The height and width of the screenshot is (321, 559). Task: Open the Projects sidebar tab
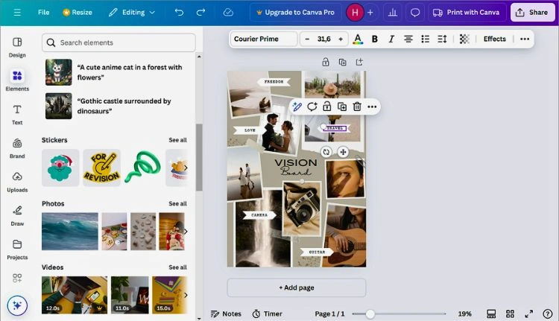pos(17,250)
